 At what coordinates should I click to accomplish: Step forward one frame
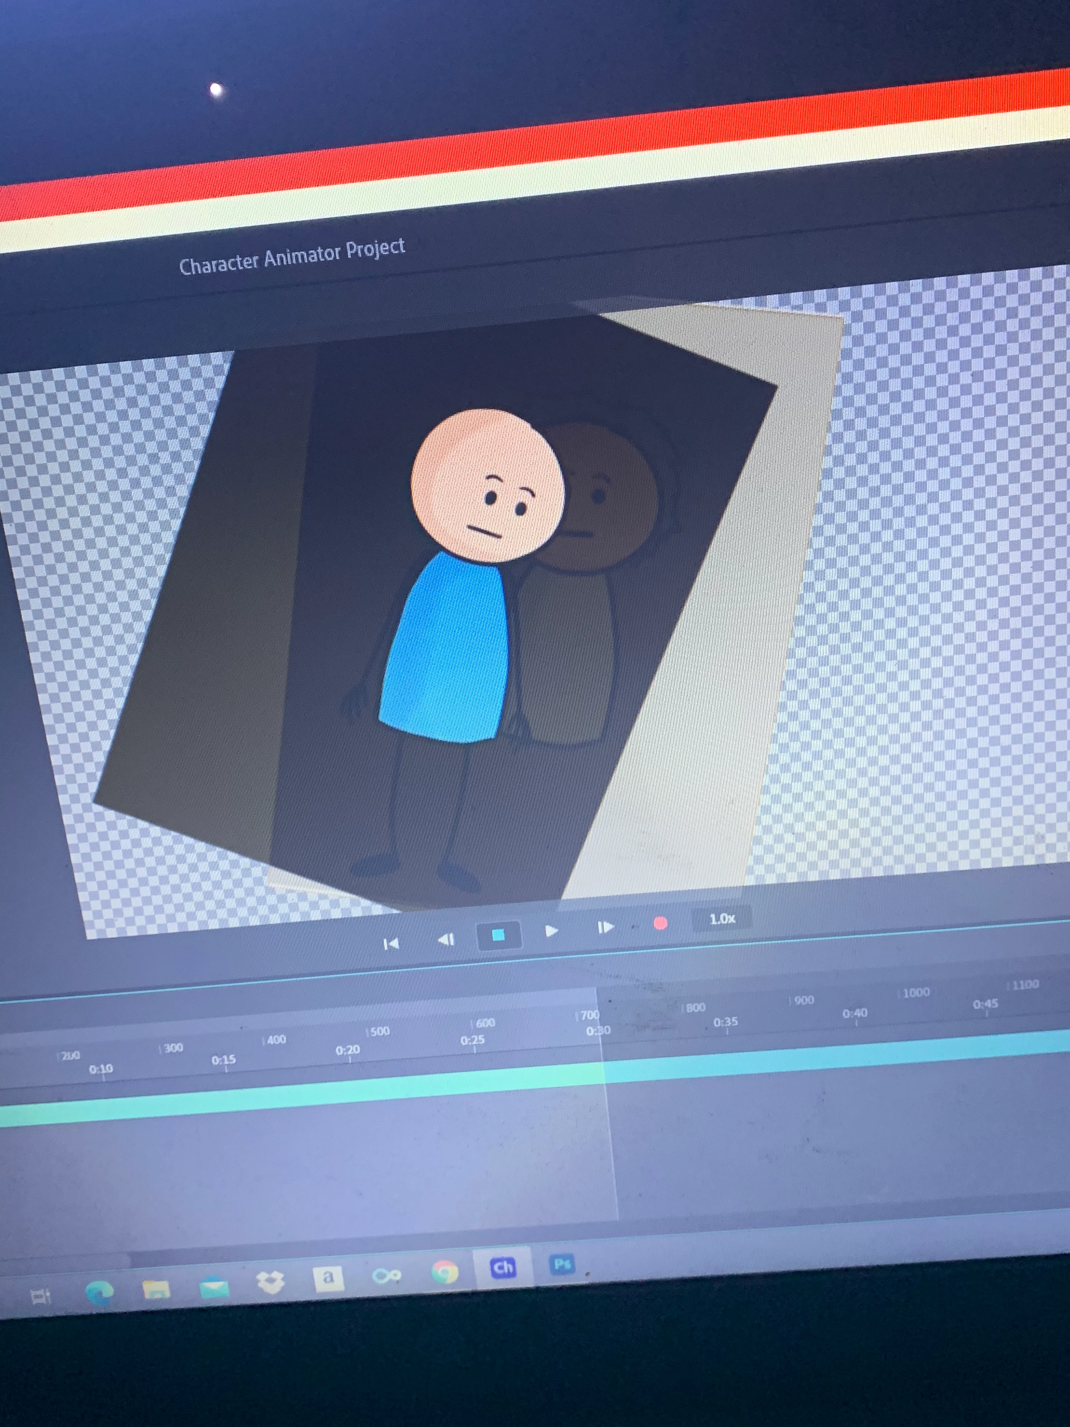tap(605, 927)
